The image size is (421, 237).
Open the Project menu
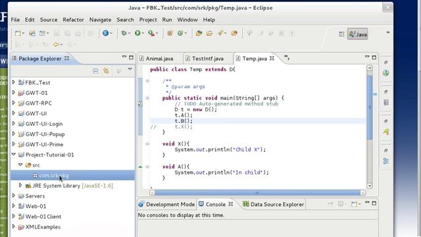click(x=148, y=20)
